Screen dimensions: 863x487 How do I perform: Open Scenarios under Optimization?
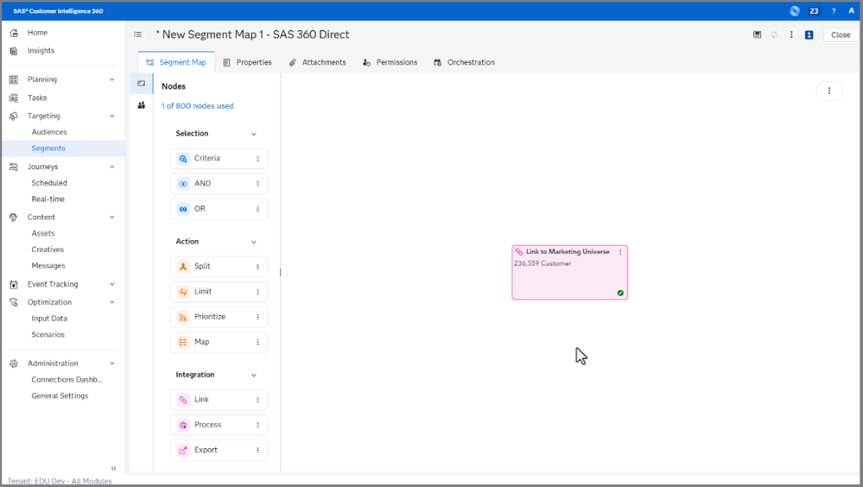48,334
